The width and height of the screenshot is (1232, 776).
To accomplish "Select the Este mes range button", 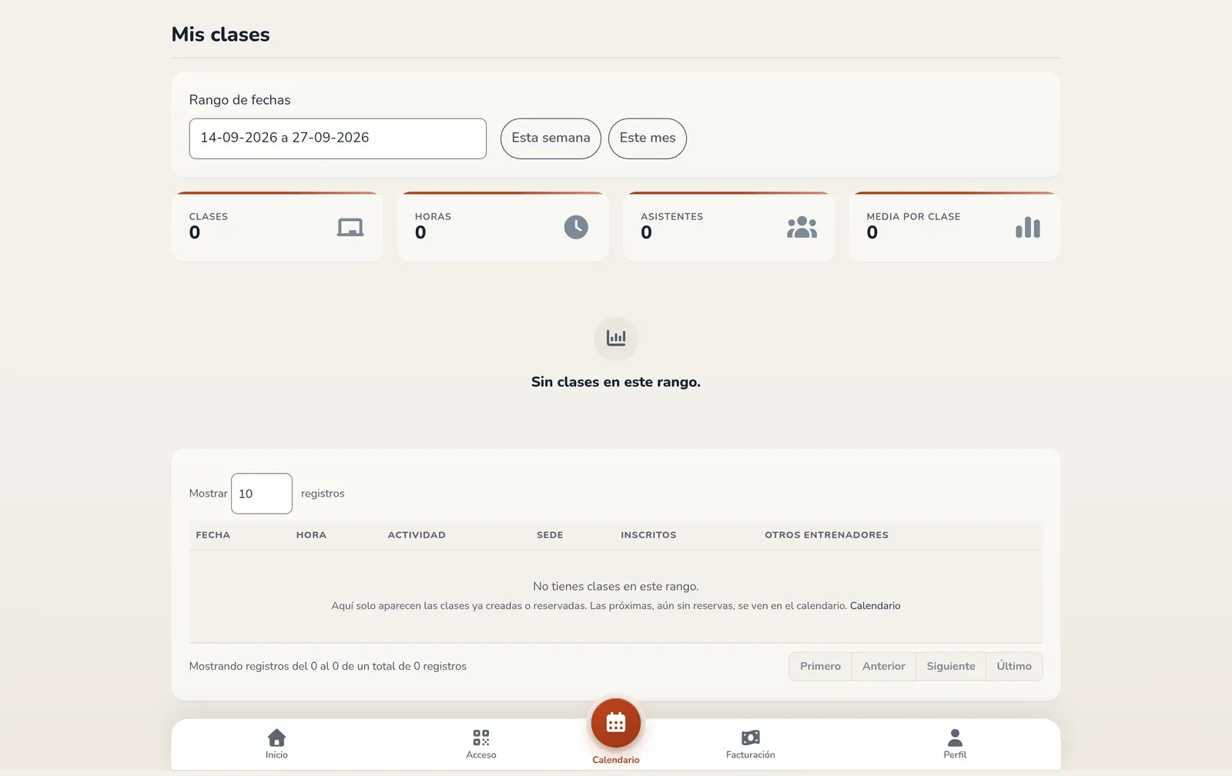I will [648, 139].
